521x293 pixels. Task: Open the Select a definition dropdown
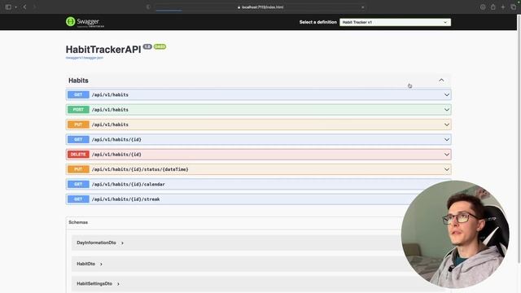395,22
